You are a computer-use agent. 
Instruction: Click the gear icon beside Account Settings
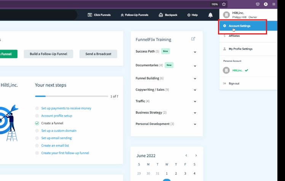coord(224,26)
